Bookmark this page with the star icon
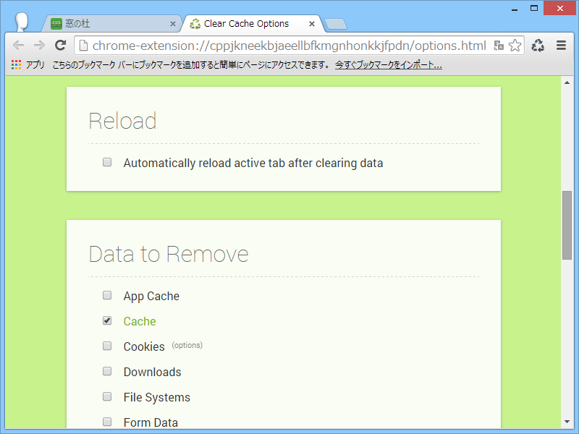Image resolution: width=579 pixels, height=434 pixels. (515, 46)
